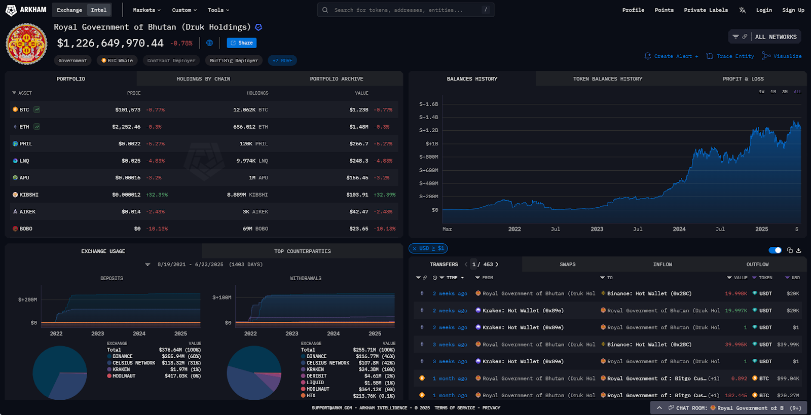811x415 pixels.
Task: Click the VALUE column filter icon in transfers
Action: coord(729,278)
